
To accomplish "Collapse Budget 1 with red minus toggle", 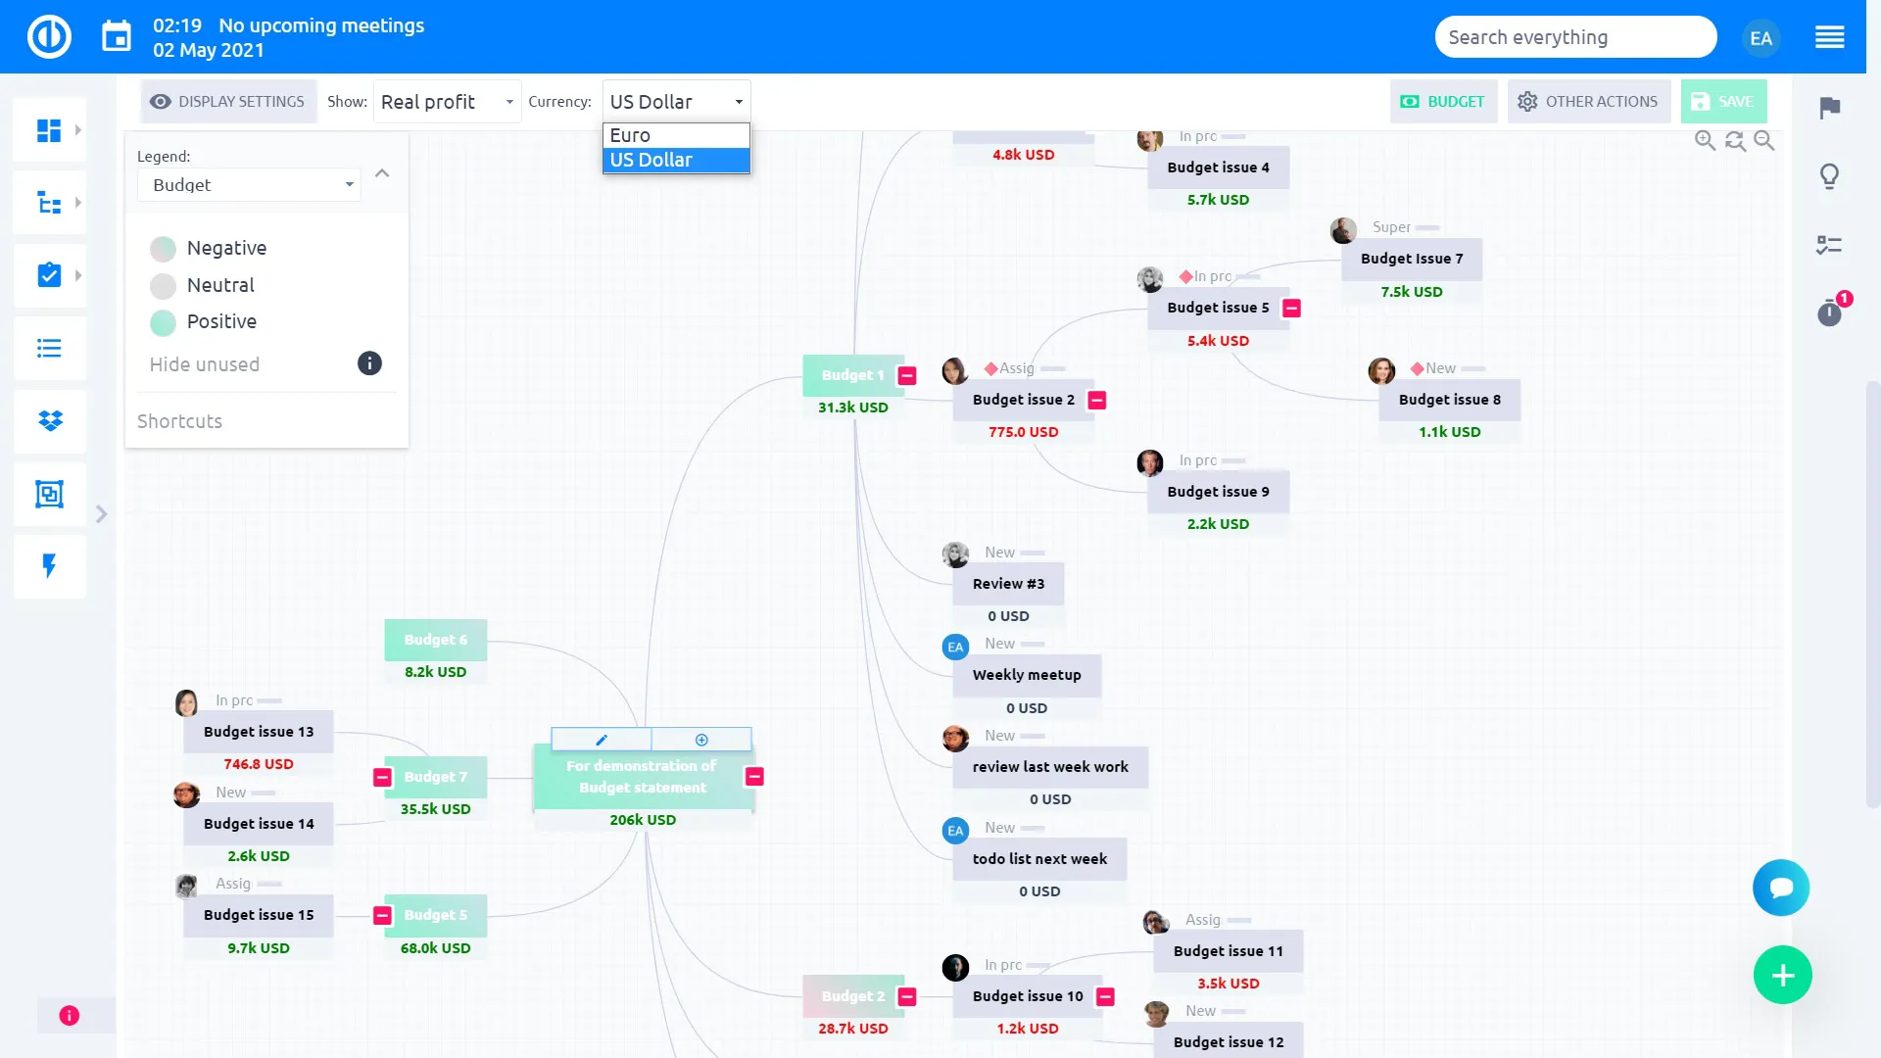I will pos(907,375).
